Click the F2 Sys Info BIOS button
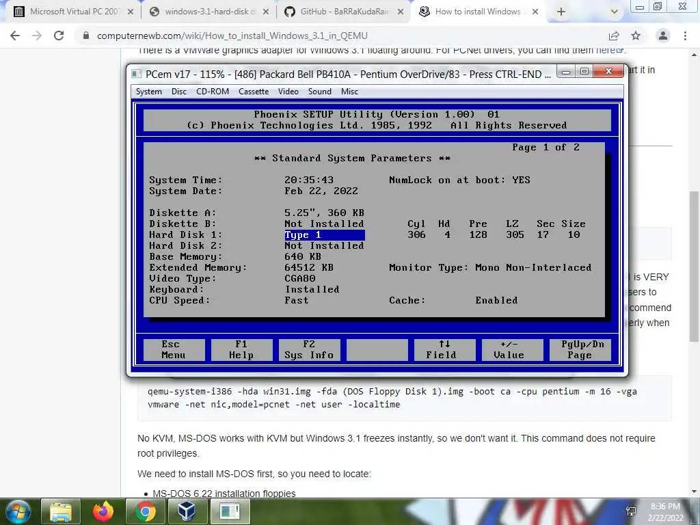Viewport: 700px width, 525px height. (310, 349)
